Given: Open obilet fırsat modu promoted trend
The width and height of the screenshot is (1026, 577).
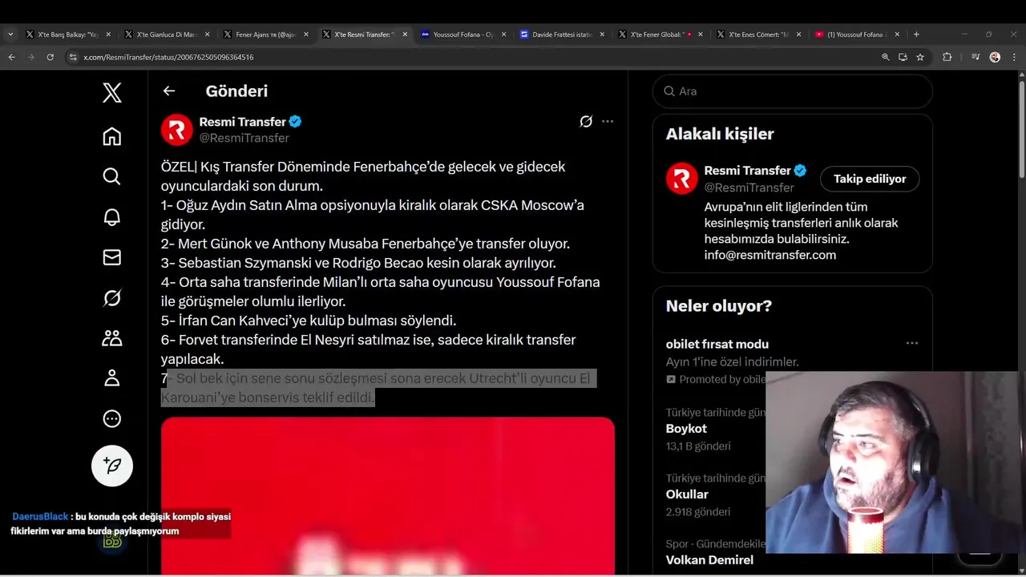Looking at the screenshot, I should coord(717,344).
